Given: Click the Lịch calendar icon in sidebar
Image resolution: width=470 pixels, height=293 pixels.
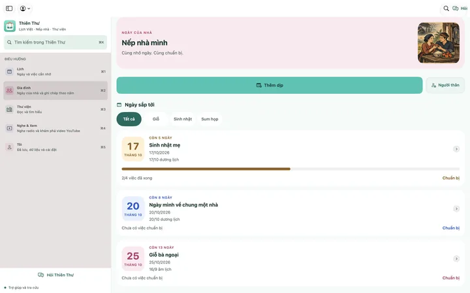Looking at the screenshot, I should point(10,72).
